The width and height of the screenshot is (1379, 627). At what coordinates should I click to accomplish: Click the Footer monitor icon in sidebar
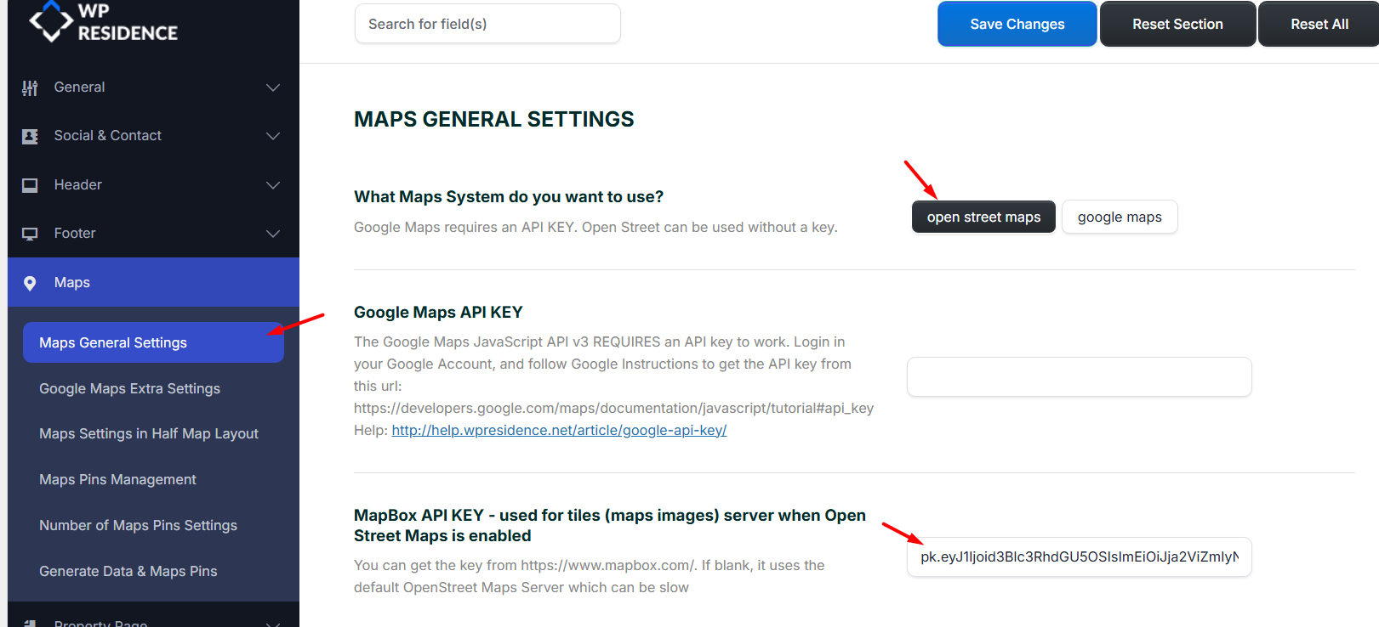(x=30, y=234)
